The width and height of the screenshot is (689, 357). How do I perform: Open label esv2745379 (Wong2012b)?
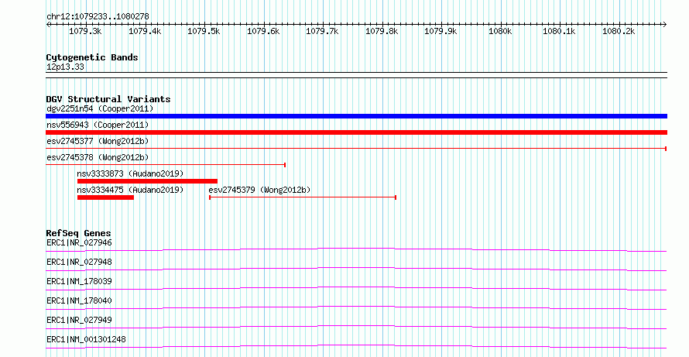pos(259,190)
